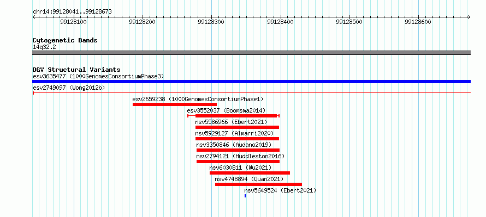Click ruler position 99128400
The height and width of the screenshot is (217, 486).
281,22
